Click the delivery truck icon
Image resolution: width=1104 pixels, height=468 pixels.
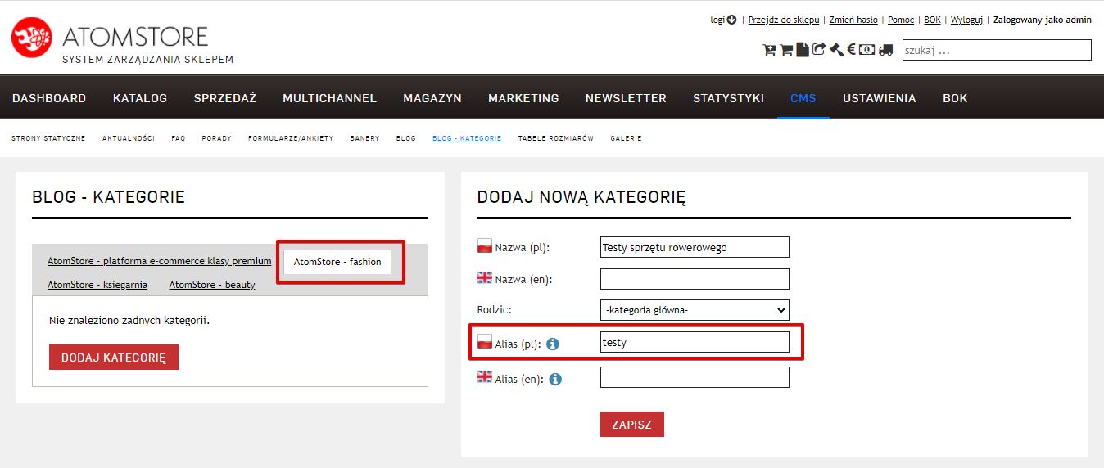point(885,50)
